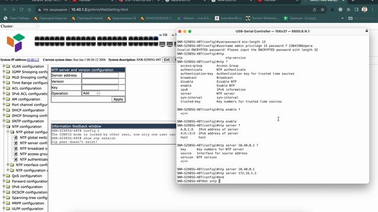Image resolution: width=378 pixels, height=212 pixels.
Task: Focus the Key input field
Action: 100,88
